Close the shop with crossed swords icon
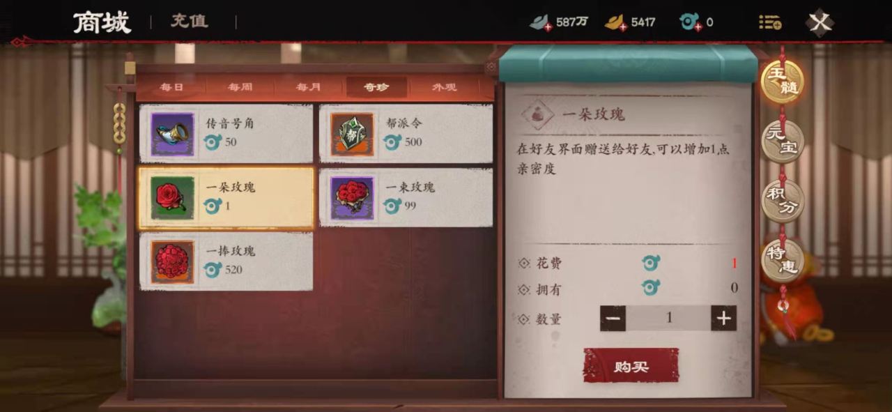 [820, 22]
